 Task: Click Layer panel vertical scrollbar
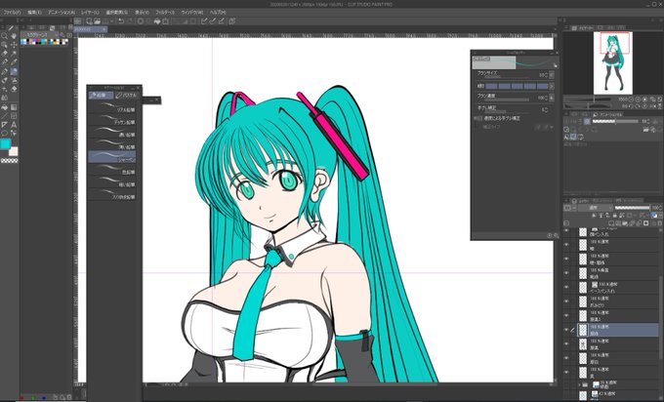point(661,316)
